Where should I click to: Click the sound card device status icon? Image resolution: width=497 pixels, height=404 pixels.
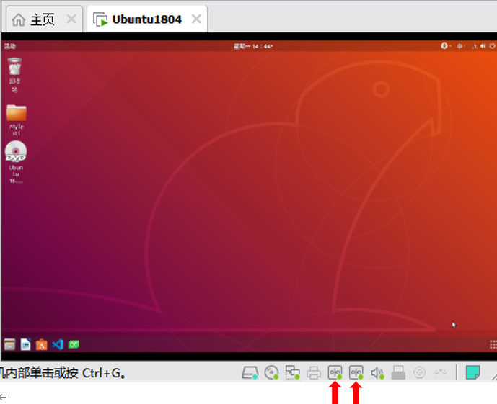pyautogui.click(x=377, y=373)
